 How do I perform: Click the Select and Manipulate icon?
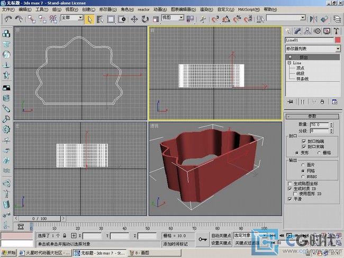[x=203, y=19]
